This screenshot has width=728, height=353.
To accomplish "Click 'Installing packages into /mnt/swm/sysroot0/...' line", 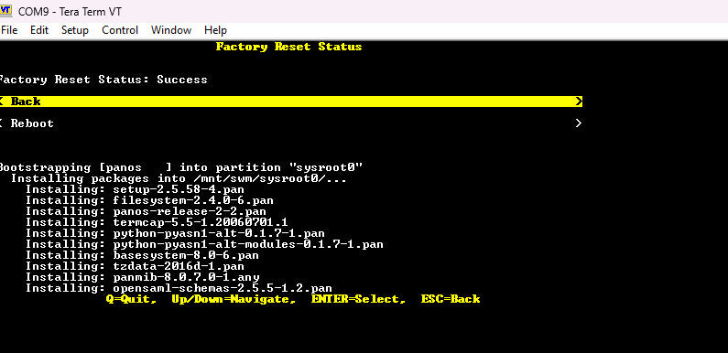I will 179,178.
